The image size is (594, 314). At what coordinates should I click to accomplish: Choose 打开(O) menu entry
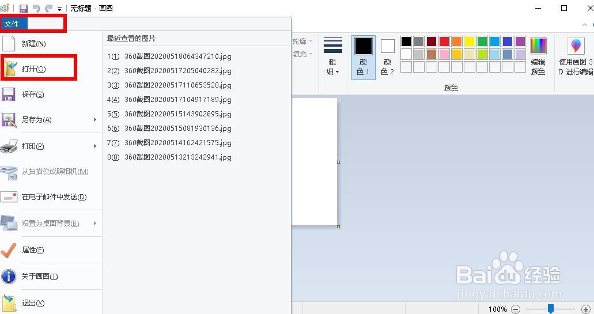tap(51, 69)
